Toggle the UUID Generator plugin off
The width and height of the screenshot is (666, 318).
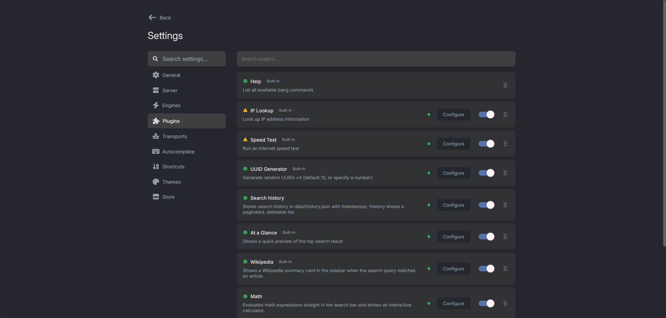click(x=486, y=173)
